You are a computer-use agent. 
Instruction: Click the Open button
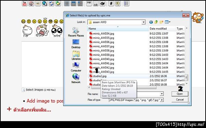[x=180, y=94]
